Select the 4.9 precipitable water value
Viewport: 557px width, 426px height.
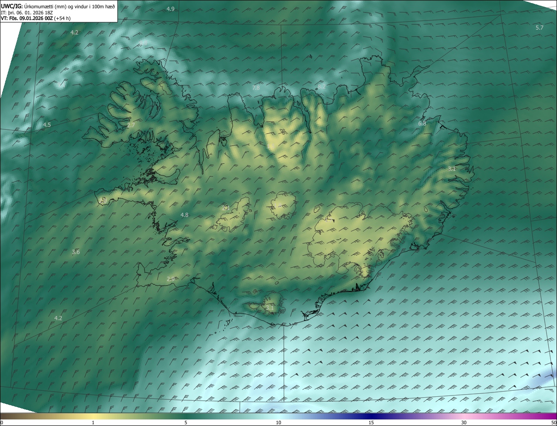171,9
